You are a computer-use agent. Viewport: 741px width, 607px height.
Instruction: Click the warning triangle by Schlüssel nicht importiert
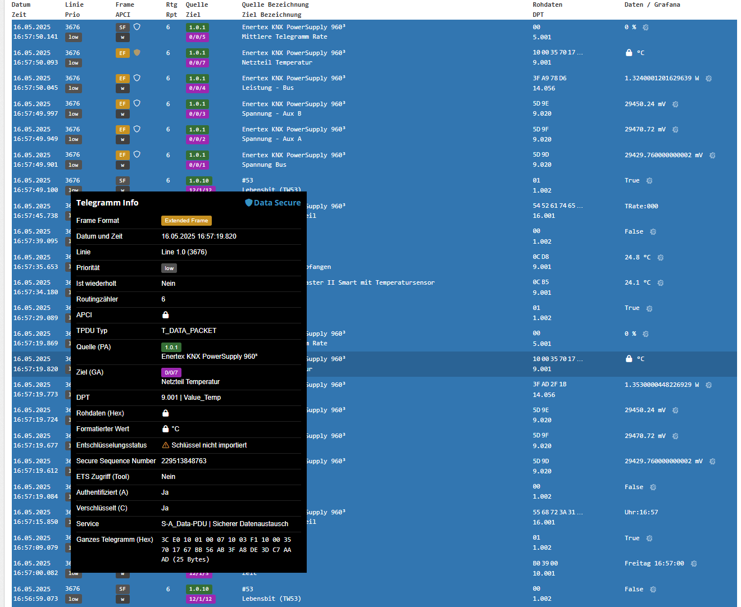(165, 445)
